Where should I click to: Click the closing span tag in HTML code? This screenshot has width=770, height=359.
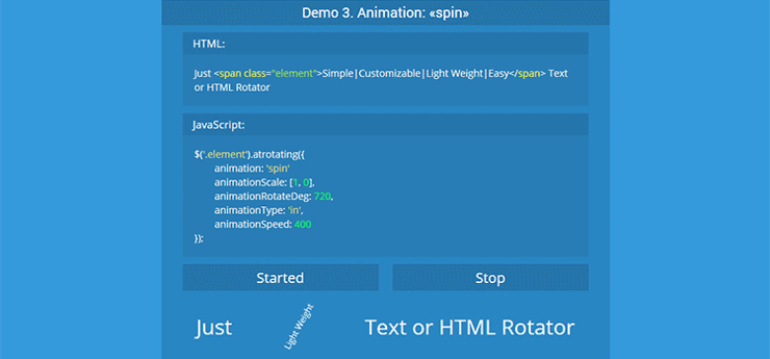(529, 74)
